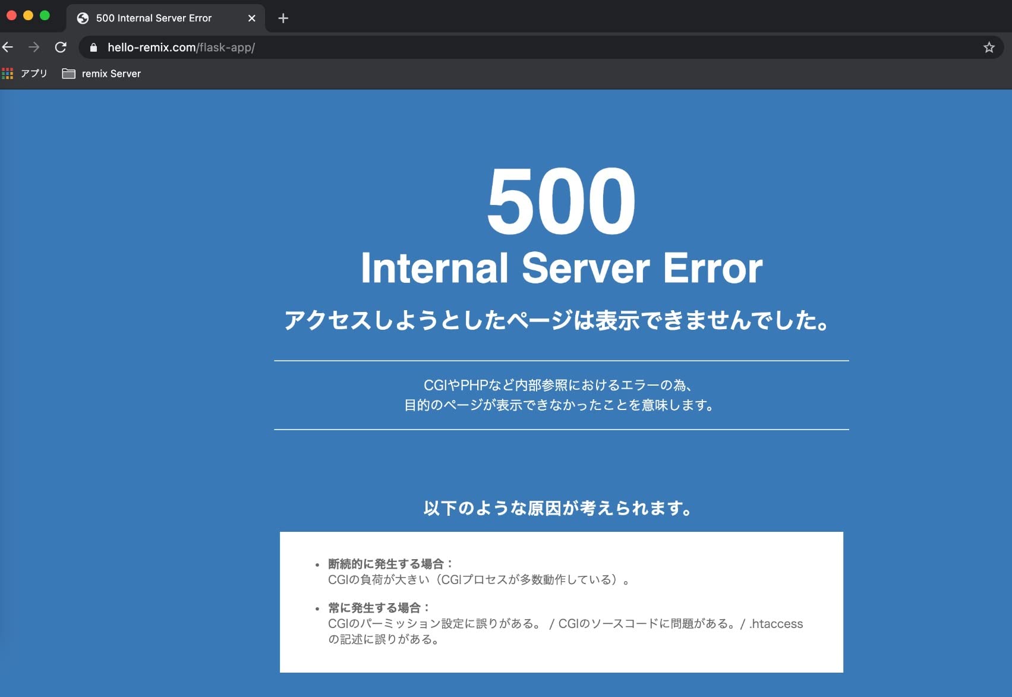Click the アプリ apps grid icon
Image resolution: width=1012 pixels, height=697 pixels.
[8, 73]
